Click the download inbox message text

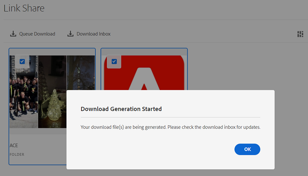[x=170, y=127]
